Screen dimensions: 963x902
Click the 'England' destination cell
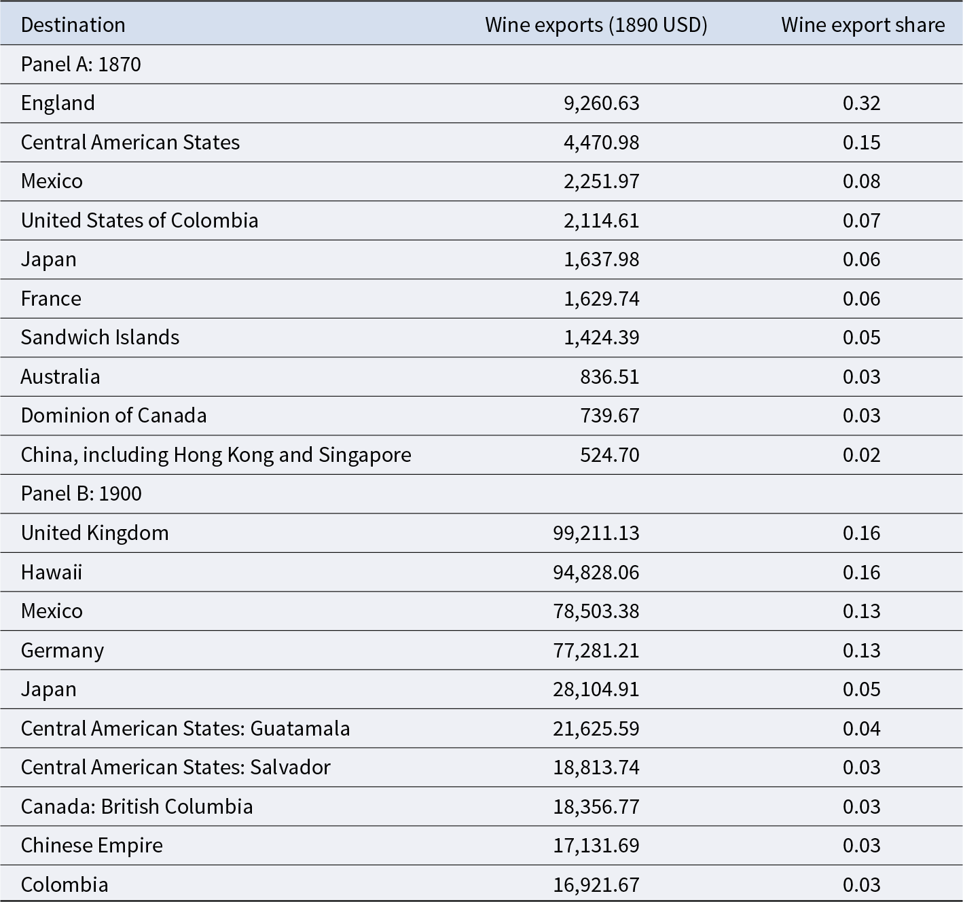[58, 103]
